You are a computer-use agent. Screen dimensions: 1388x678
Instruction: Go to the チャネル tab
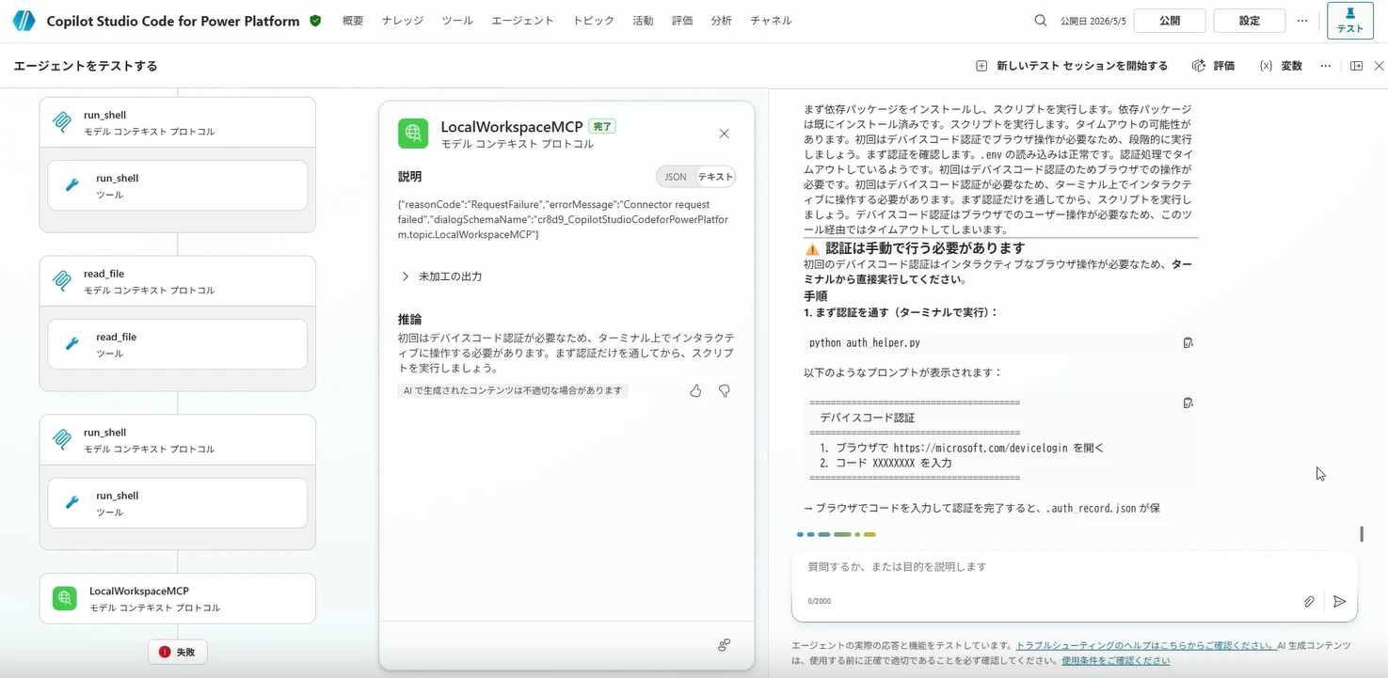click(771, 21)
